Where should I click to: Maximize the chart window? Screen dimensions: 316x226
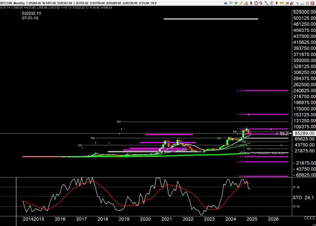click(x=307, y=3)
